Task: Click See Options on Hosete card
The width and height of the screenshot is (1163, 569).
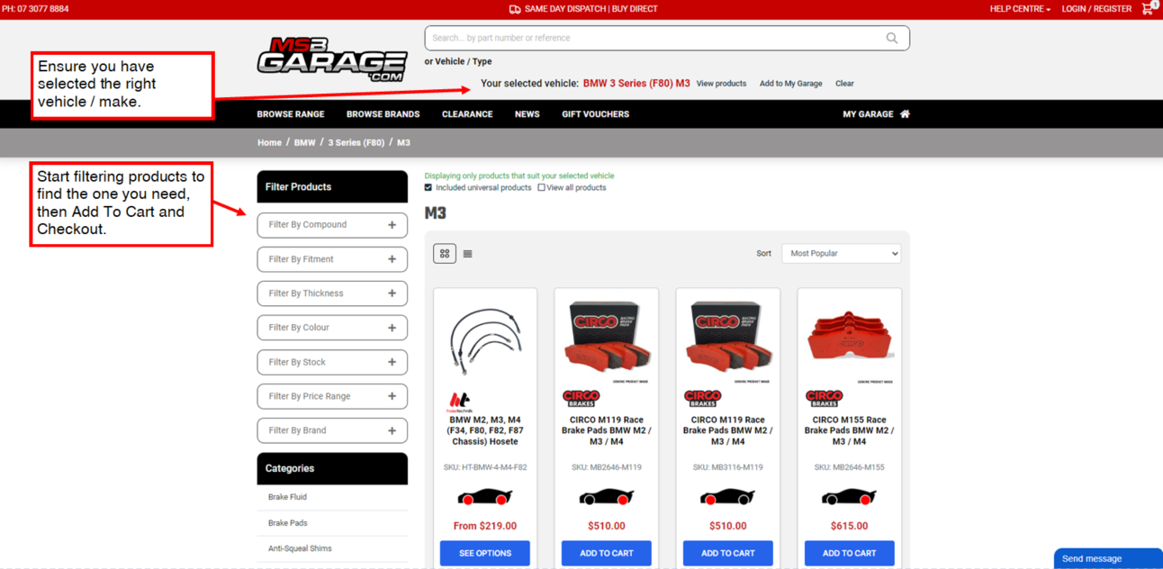Action: click(485, 553)
